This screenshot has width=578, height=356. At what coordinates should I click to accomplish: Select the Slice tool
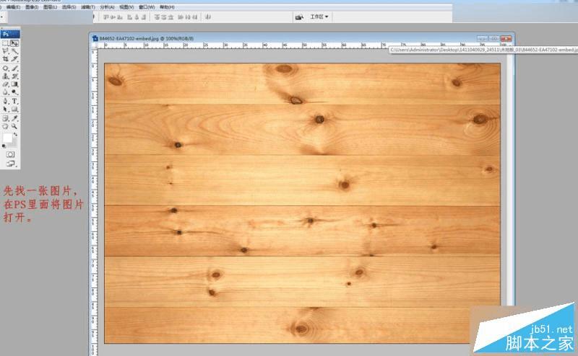[14, 59]
